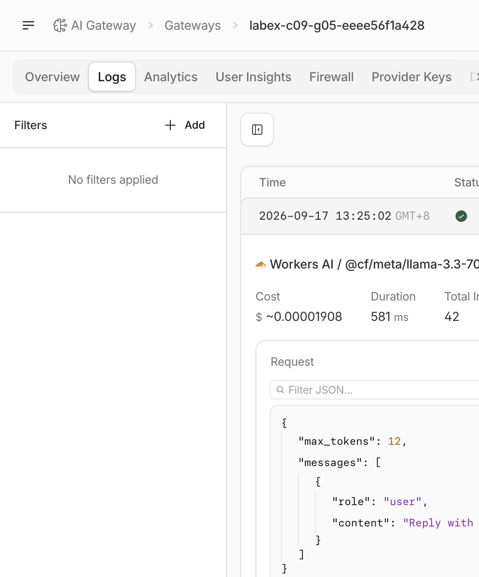Viewport: 479px width, 577px height.
Task: Click the total tokens value 42
Action: [x=452, y=316]
